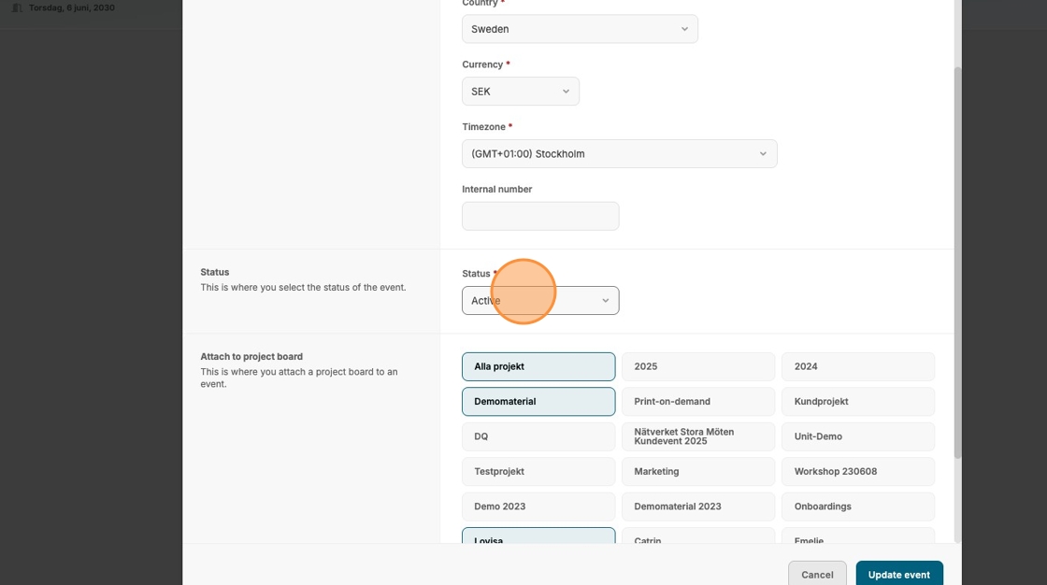Screen dimensions: 1047x585
Task: Deselect the Alla projekt project board
Action: tap(538, 366)
